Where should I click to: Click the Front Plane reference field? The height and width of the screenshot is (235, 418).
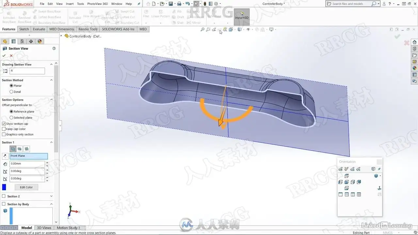click(29, 156)
